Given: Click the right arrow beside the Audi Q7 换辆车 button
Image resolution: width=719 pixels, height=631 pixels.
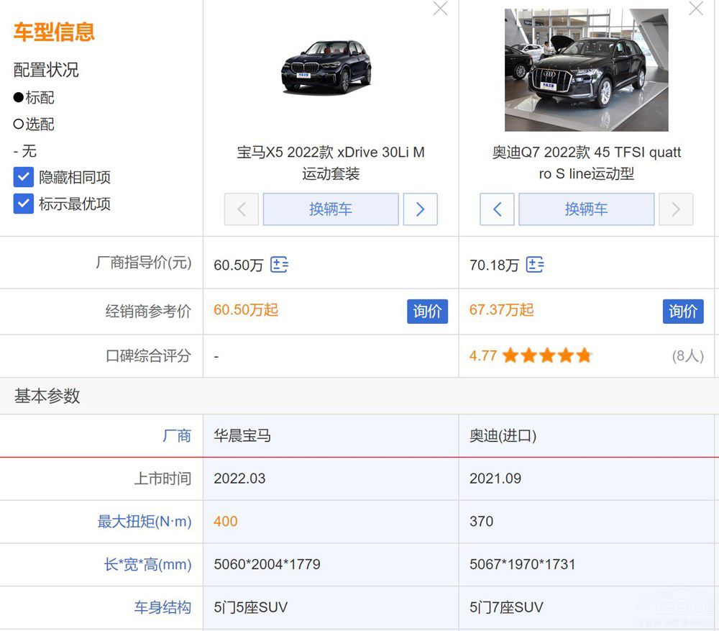Looking at the screenshot, I should coord(676,209).
